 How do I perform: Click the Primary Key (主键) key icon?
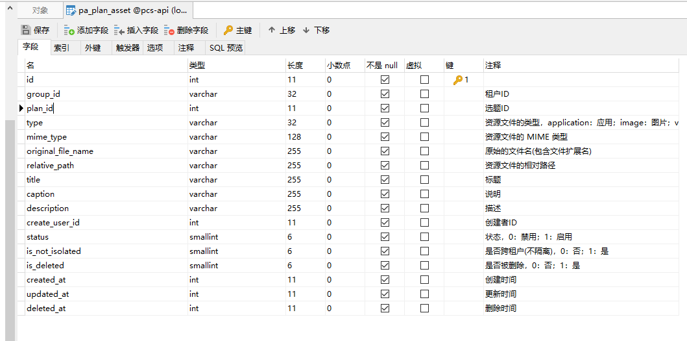tap(228, 30)
